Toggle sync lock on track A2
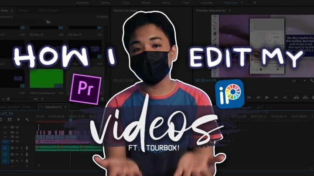Screen dimensions: 314x176 12,154
